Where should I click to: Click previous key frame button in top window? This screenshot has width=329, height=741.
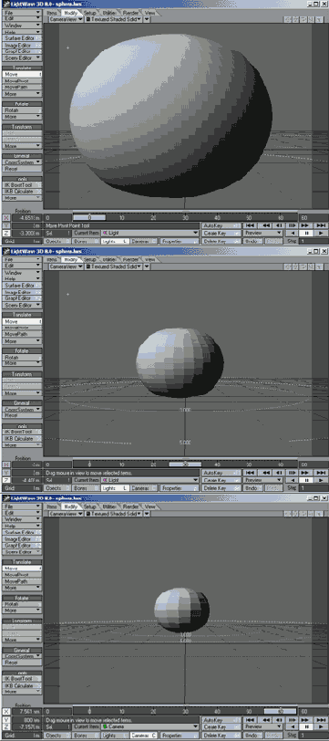click(x=266, y=225)
